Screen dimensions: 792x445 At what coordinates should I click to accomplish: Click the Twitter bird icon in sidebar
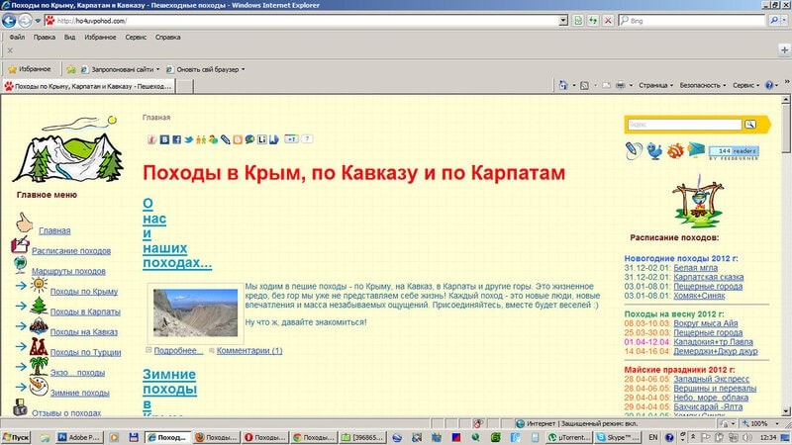654,151
